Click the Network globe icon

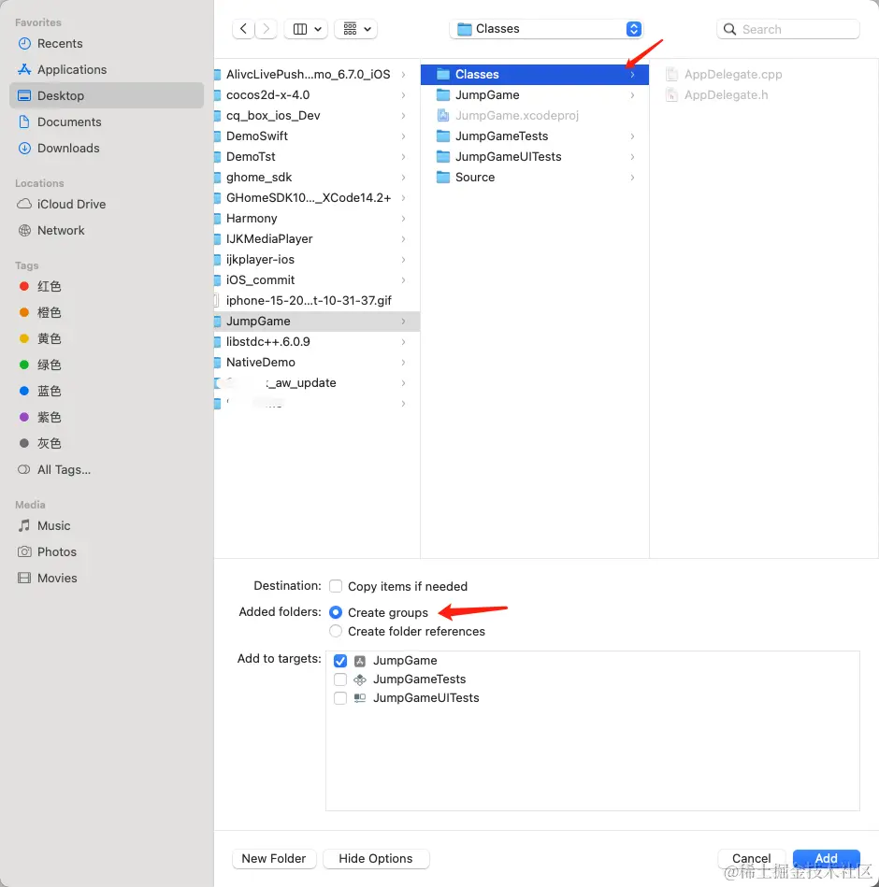[24, 230]
